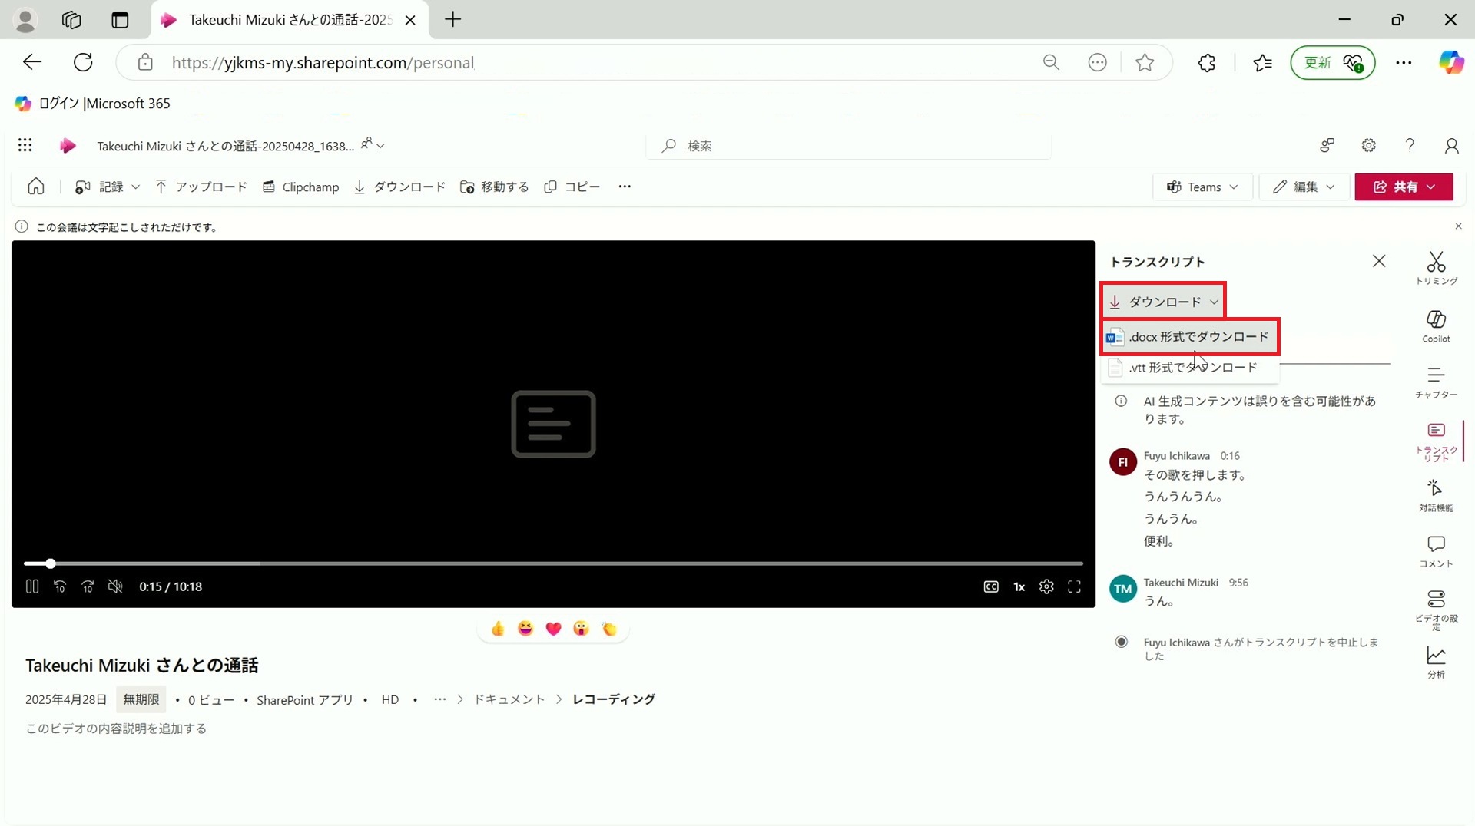Change playback speed from 1x
Screen dimensions: 1475x826
pos(1019,586)
